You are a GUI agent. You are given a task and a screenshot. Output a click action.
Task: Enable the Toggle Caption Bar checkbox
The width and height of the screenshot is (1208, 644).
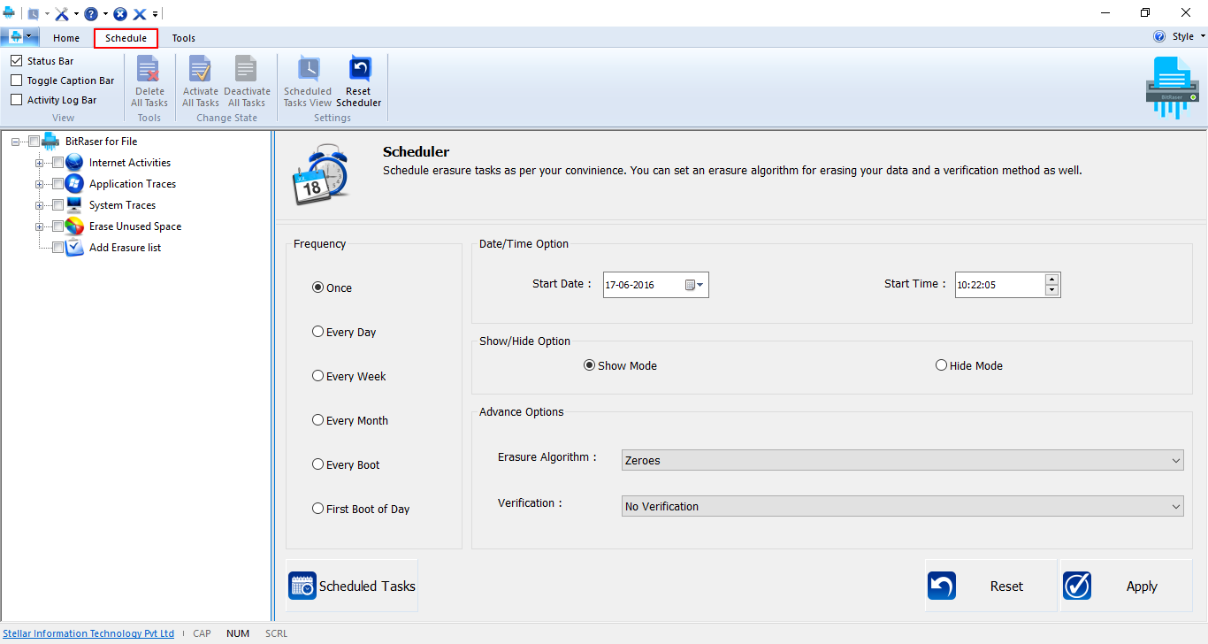[x=16, y=80]
